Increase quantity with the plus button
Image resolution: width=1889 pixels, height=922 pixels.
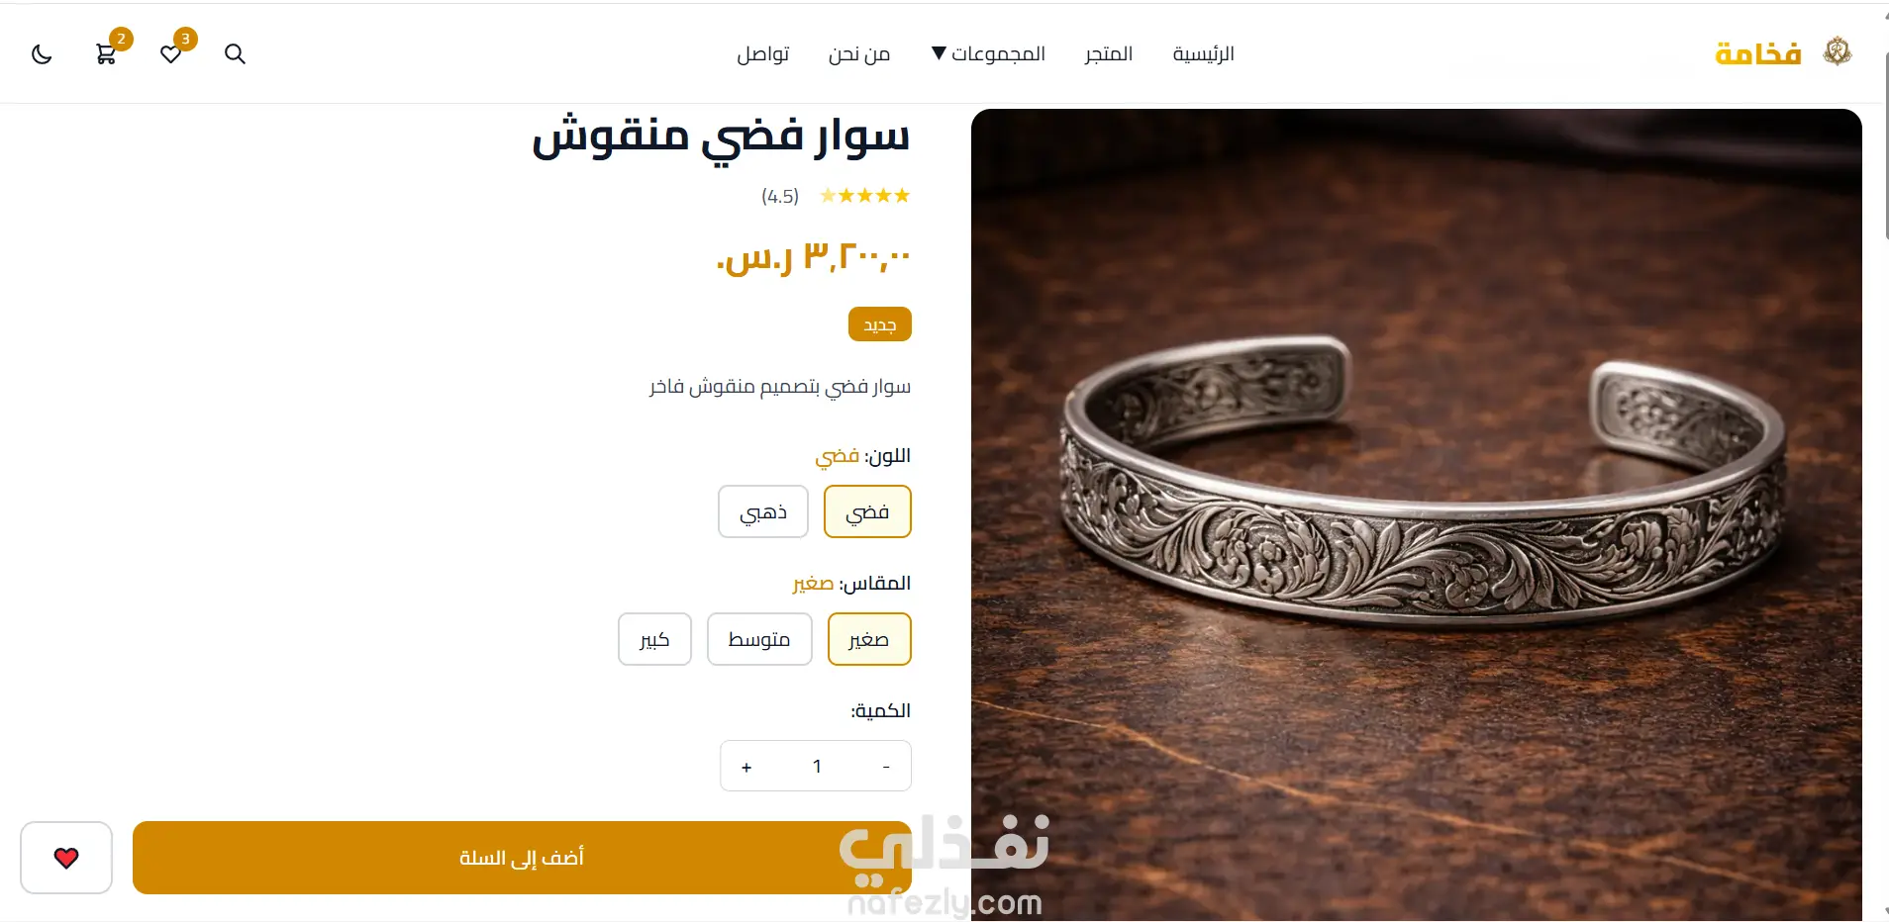746,767
